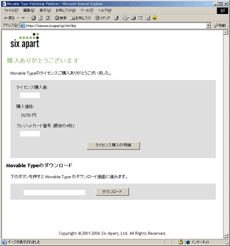Image resolution: width=230 pixels, height=246 pixels.
Task: Click the インターネット zone text in status bar
Action: (200, 242)
